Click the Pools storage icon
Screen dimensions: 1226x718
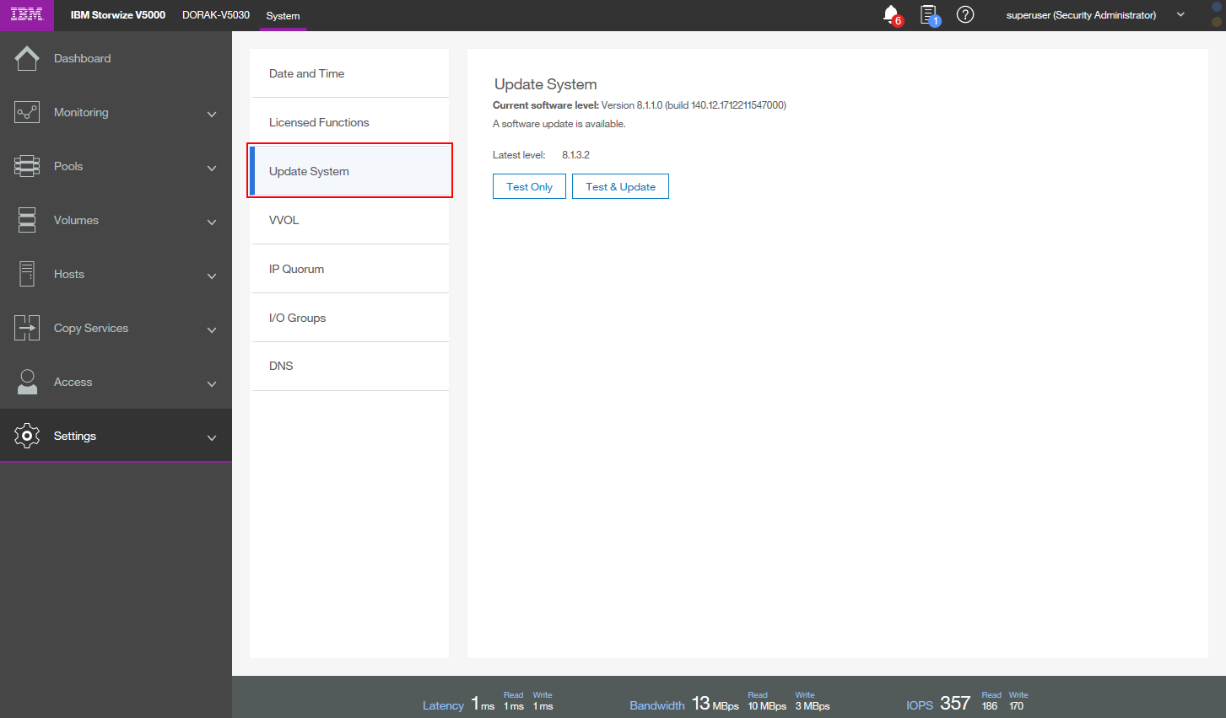pyautogui.click(x=27, y=166)
